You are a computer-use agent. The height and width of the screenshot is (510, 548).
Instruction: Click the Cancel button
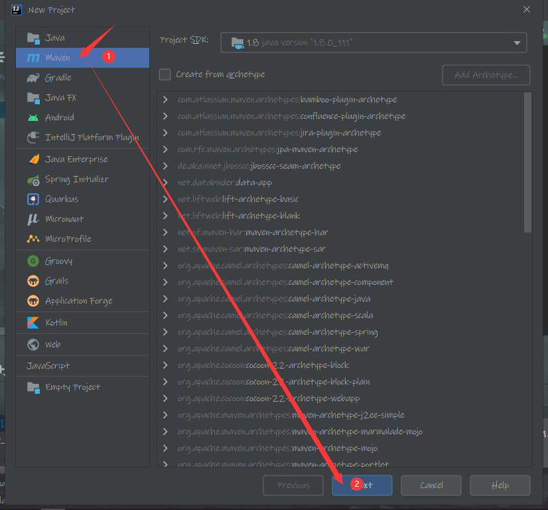pyautogui.click(x=431, y=485)
